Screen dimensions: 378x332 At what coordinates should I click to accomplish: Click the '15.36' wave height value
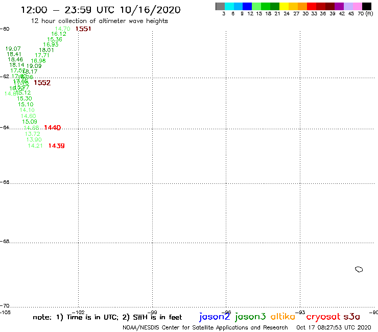click(x=55, y=39)
